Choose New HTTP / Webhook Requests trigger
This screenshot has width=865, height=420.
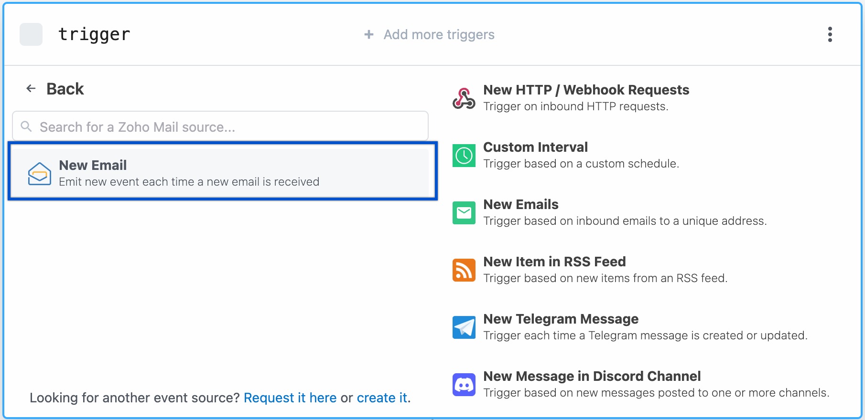pos(586,90)
